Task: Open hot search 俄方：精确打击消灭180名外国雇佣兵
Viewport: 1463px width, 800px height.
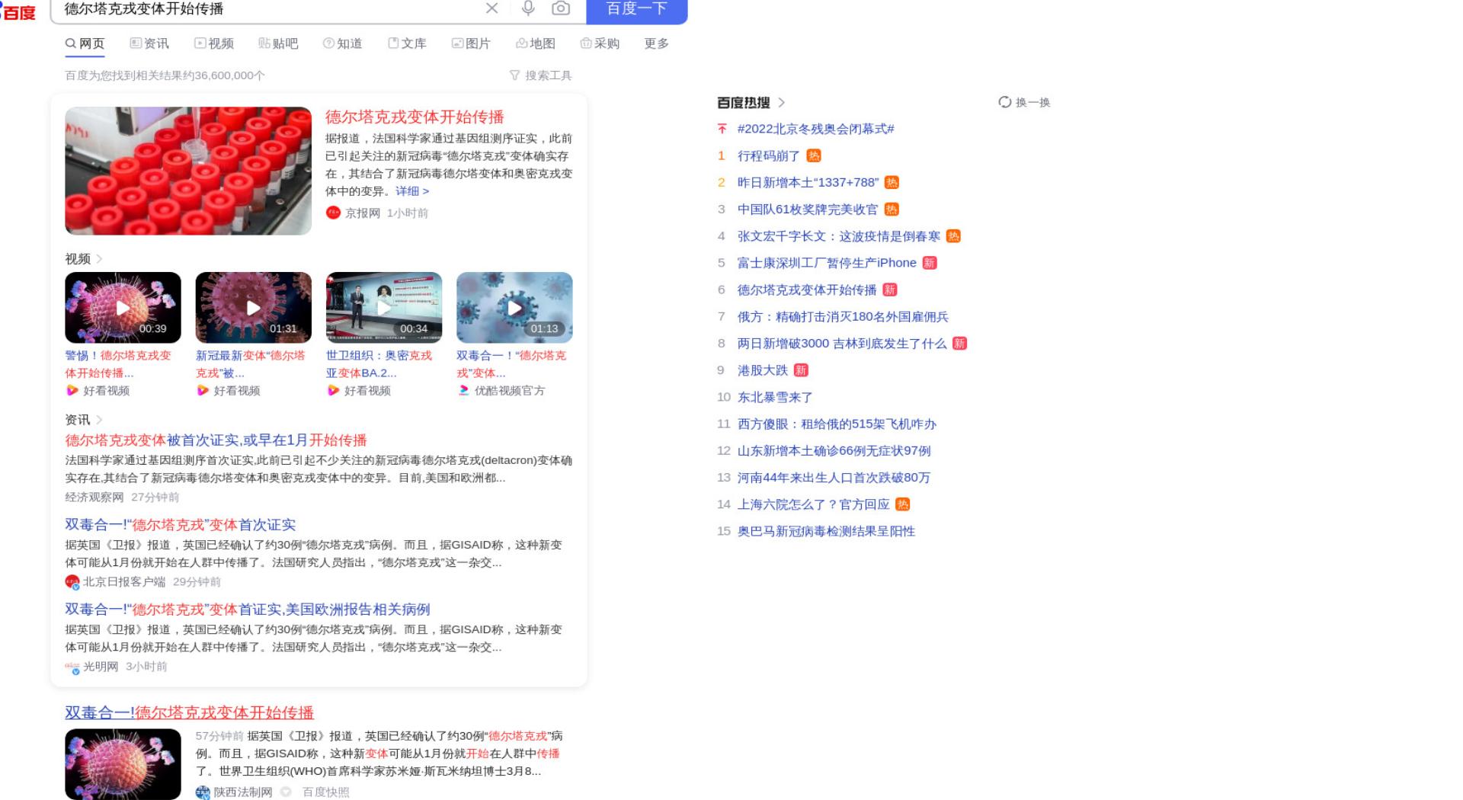Action: [843, 317]
